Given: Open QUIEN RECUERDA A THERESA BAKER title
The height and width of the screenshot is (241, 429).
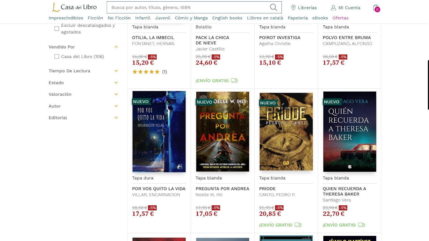Looking at the screenshot, I should 344,191.
